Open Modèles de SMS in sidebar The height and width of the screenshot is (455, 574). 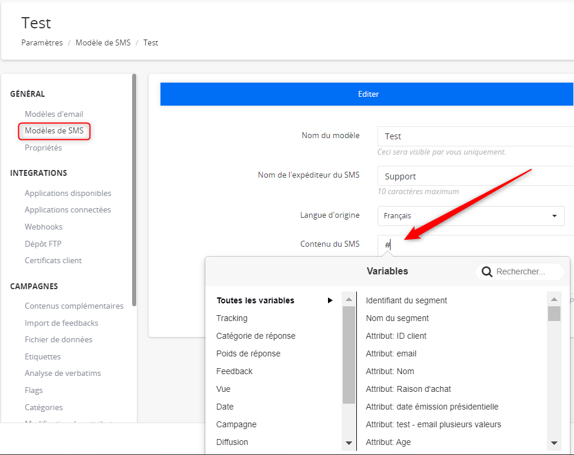tap(54, 130)
